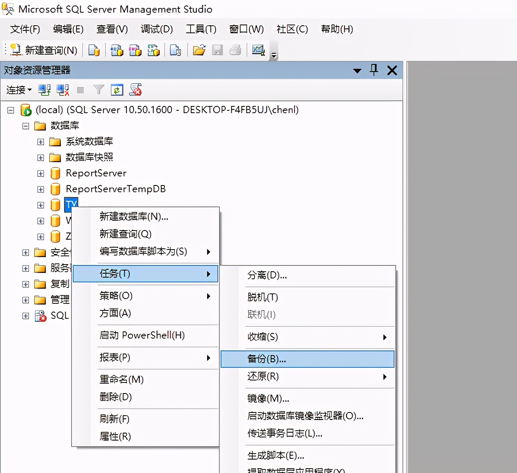This screenshot has width=517, height=473.
Task: Create a new DMX query
Action: [x=135, y=50]
